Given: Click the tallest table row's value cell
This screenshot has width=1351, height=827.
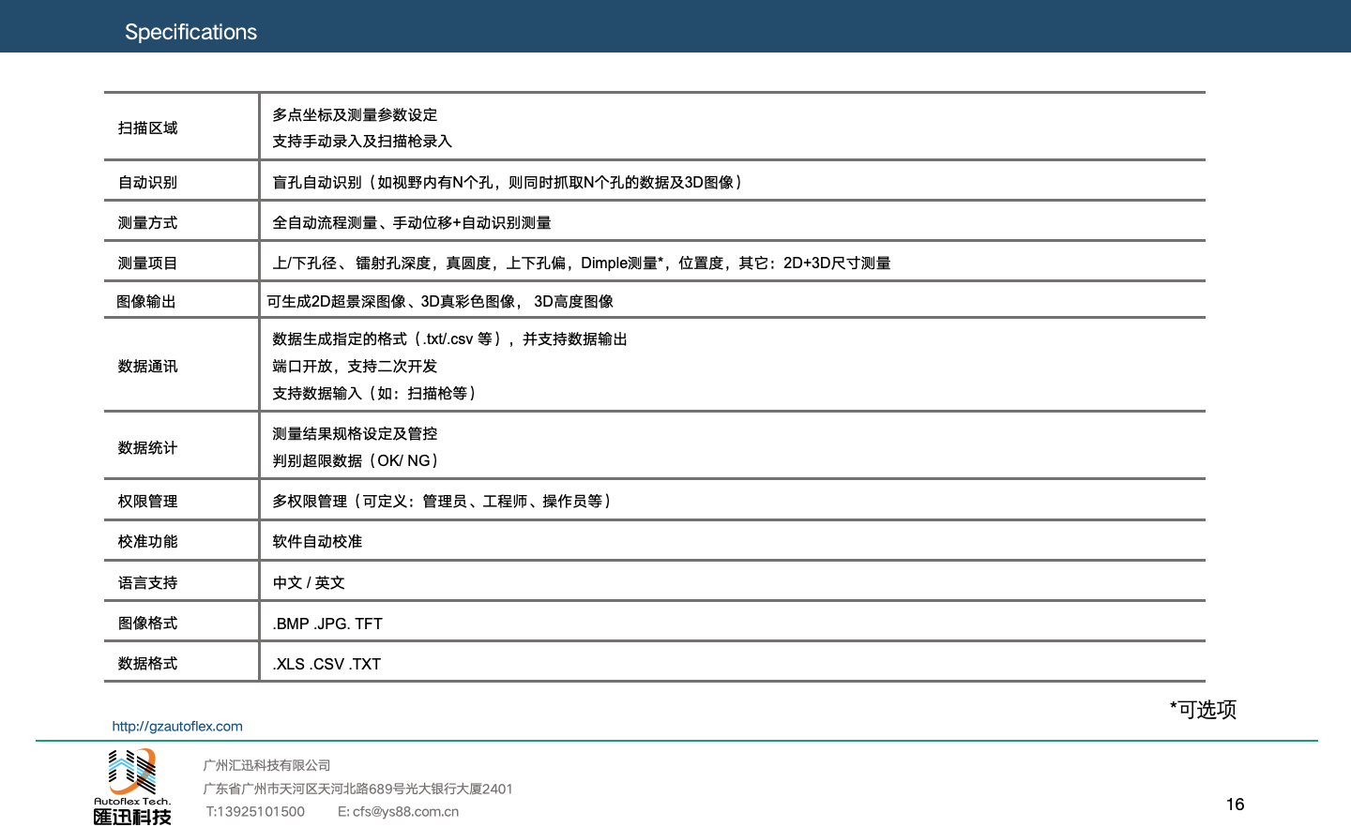Looking at the screenshot, I should 732,364.
